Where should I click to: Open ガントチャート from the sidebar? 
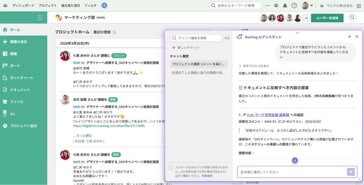pyautogui.click(x=18, y=78)
